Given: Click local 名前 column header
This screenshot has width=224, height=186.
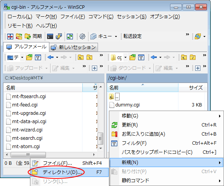Looking at the screenshot, I should 43,88.
